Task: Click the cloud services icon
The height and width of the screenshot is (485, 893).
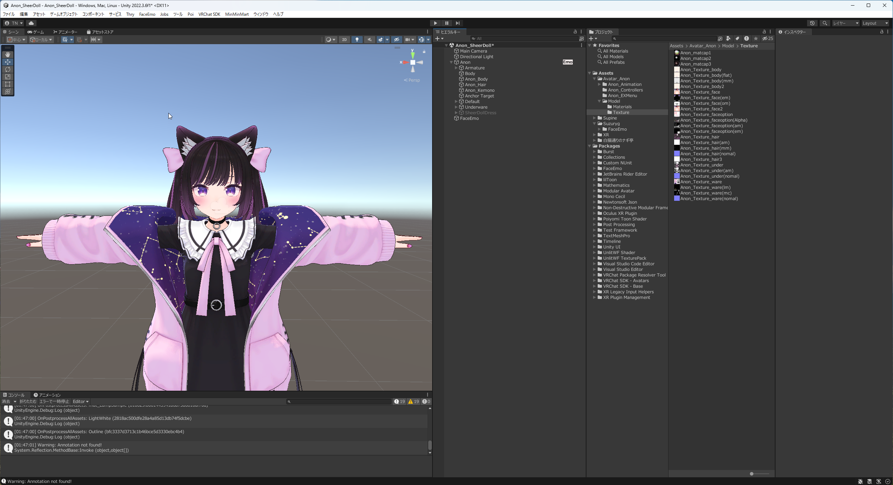Action: pos(31,23)
